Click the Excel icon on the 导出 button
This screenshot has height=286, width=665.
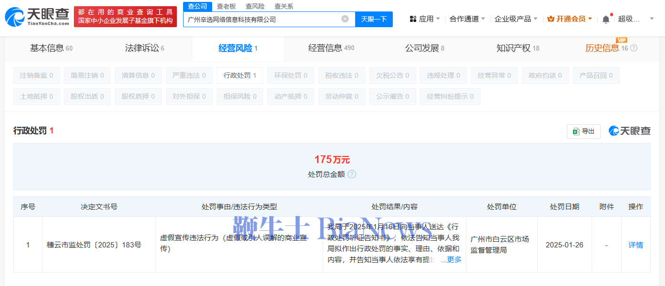[575, 131]
